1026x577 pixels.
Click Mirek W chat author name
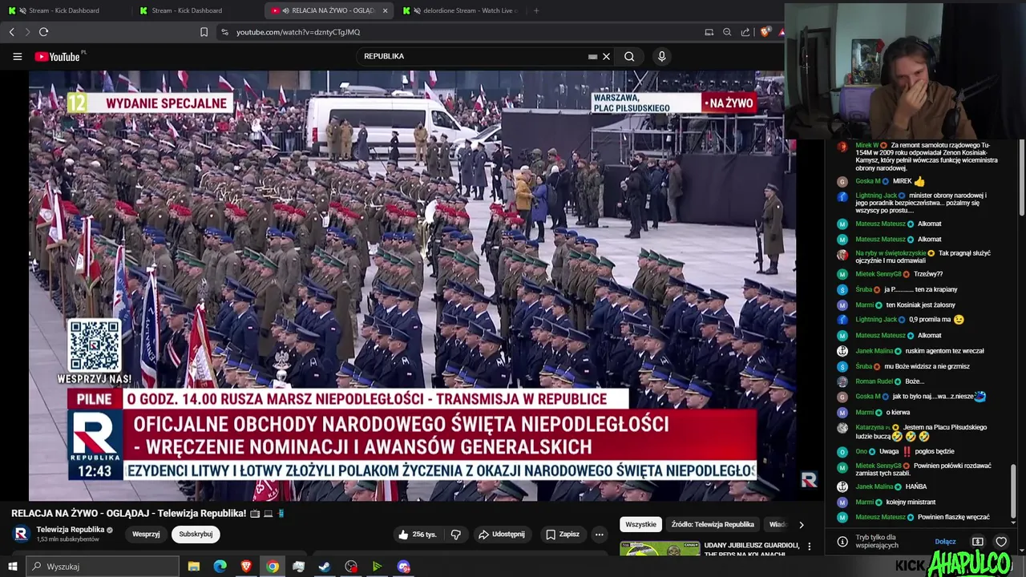tap(866, 145)
